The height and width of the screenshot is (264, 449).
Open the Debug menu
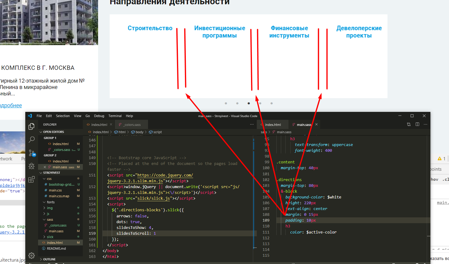(x=99, y=116)
